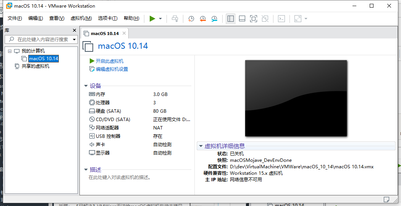Click the Workstation 15.x 虚拟机 compatibility text
The height and width of the screenshot is (206, 401).
[256, 173]
